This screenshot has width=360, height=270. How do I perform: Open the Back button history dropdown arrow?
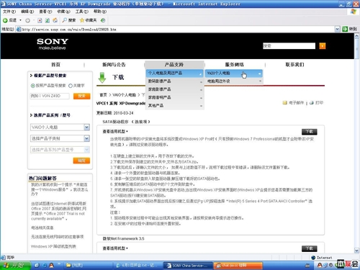pos(20,20)
